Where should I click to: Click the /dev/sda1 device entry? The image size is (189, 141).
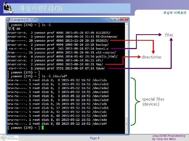tap(100, 84)
